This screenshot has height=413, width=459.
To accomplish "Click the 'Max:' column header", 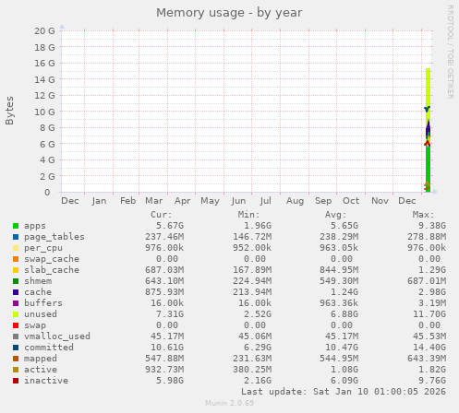I will pyautogui.click(x=423, y=215).
